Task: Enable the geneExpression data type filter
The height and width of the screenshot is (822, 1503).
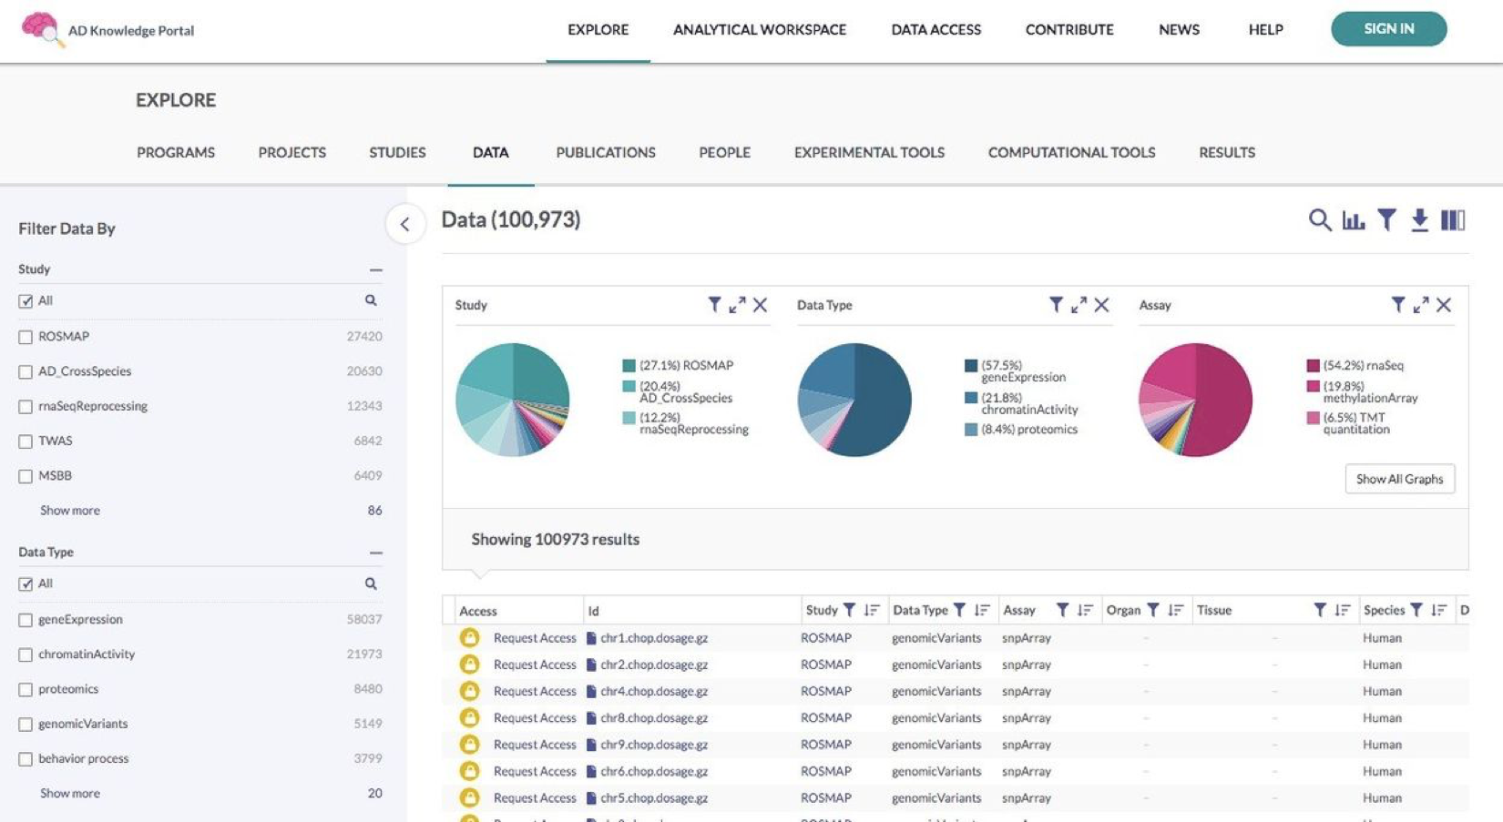Action: coord(26,620)
